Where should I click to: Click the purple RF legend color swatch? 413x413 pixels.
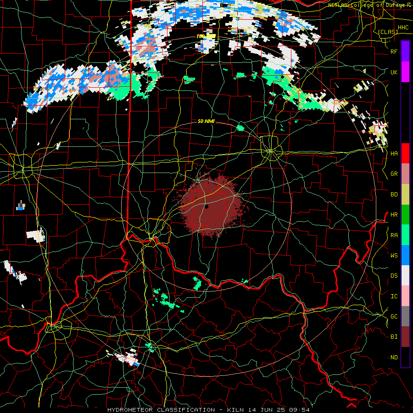(405, 51)
